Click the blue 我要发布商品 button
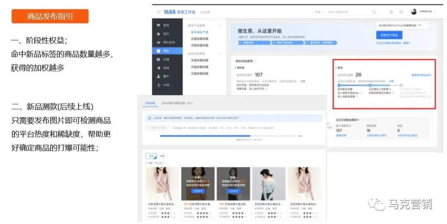Image resolution: width=447 pixels, height=224 pixels. [x=389, y=35]
